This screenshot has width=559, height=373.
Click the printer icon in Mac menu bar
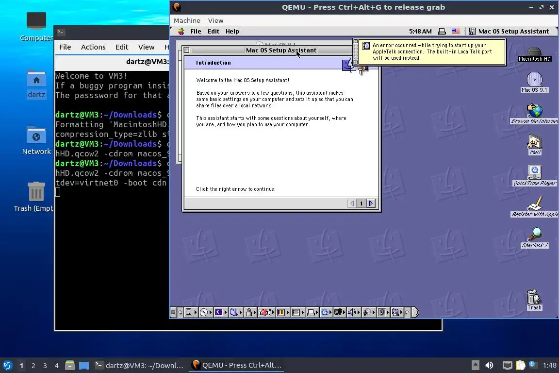442,32
